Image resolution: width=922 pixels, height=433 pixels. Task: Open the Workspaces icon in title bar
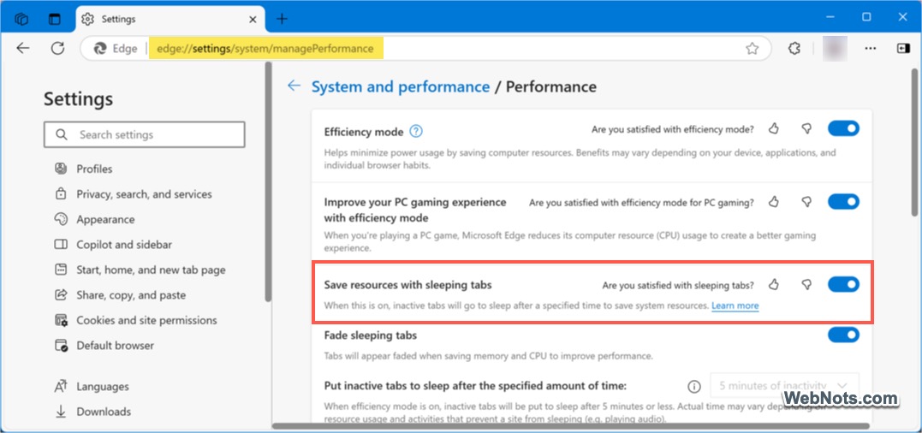click(21, 19)
